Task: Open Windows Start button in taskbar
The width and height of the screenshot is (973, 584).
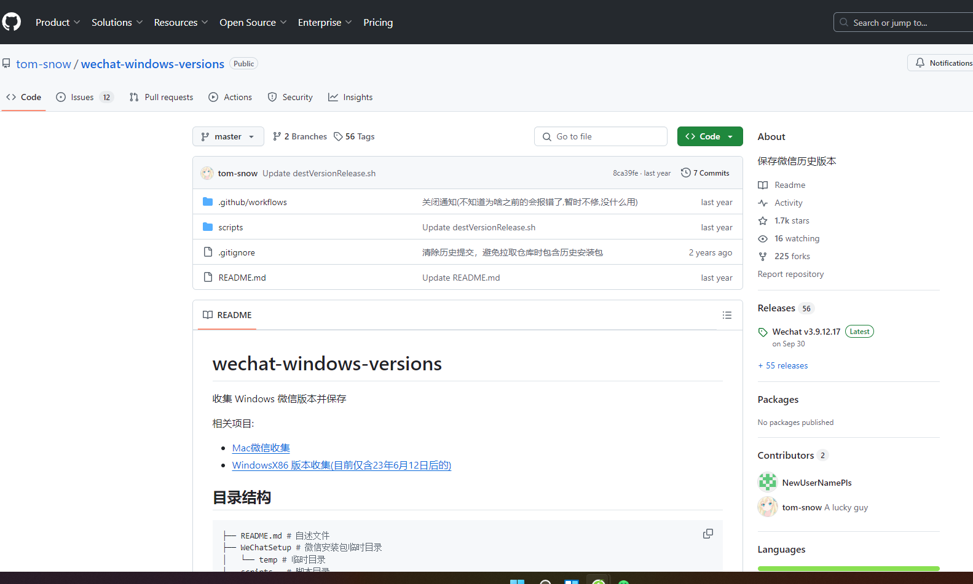Action: click(x=517, y=581)
